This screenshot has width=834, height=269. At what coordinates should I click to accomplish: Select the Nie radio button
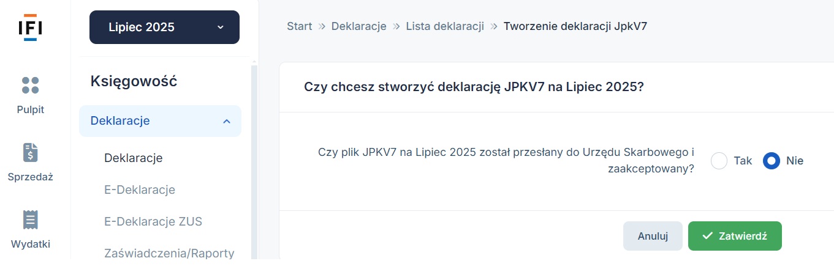point(771,161)
